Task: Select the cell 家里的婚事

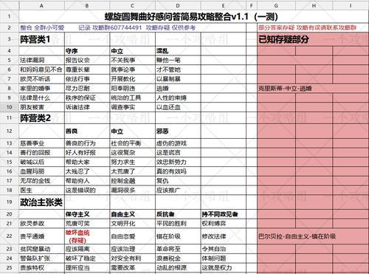Action: [x=41, y=89]
